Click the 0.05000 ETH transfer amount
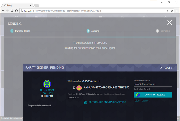 (89, 81)
